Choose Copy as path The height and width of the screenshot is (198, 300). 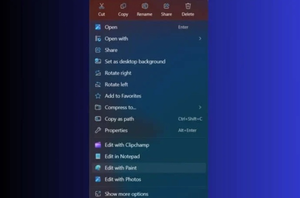click(119, 119)
